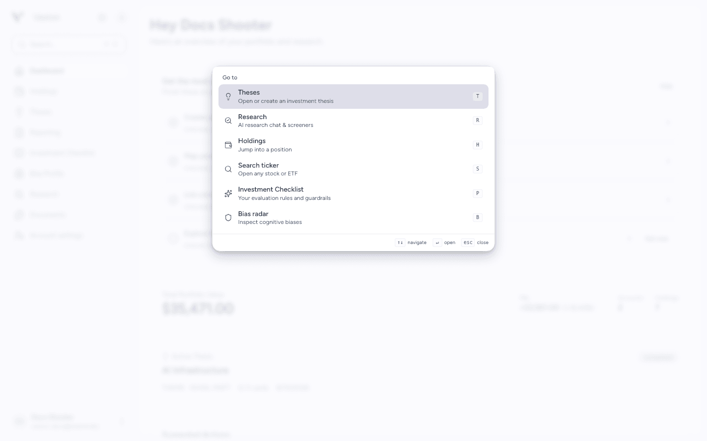Viewport: 707px width, 441px height.
Task: Click the P shortcut badge for Investment Checklist
Action: tap(478, 194)
